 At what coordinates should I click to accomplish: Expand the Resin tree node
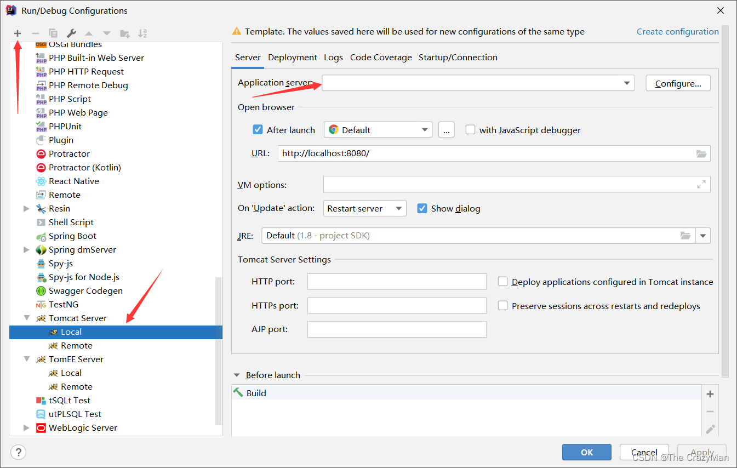(x=26, y=209)
